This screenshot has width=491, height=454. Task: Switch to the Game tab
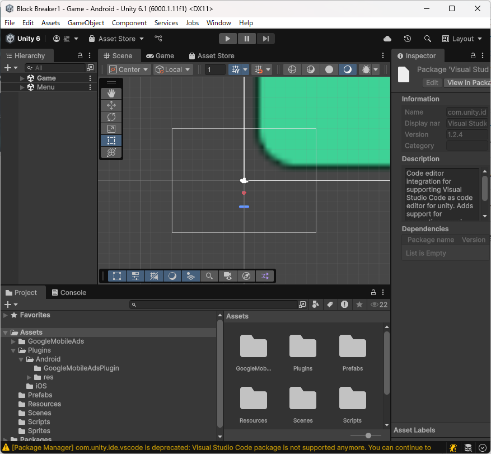coord(160,56)
